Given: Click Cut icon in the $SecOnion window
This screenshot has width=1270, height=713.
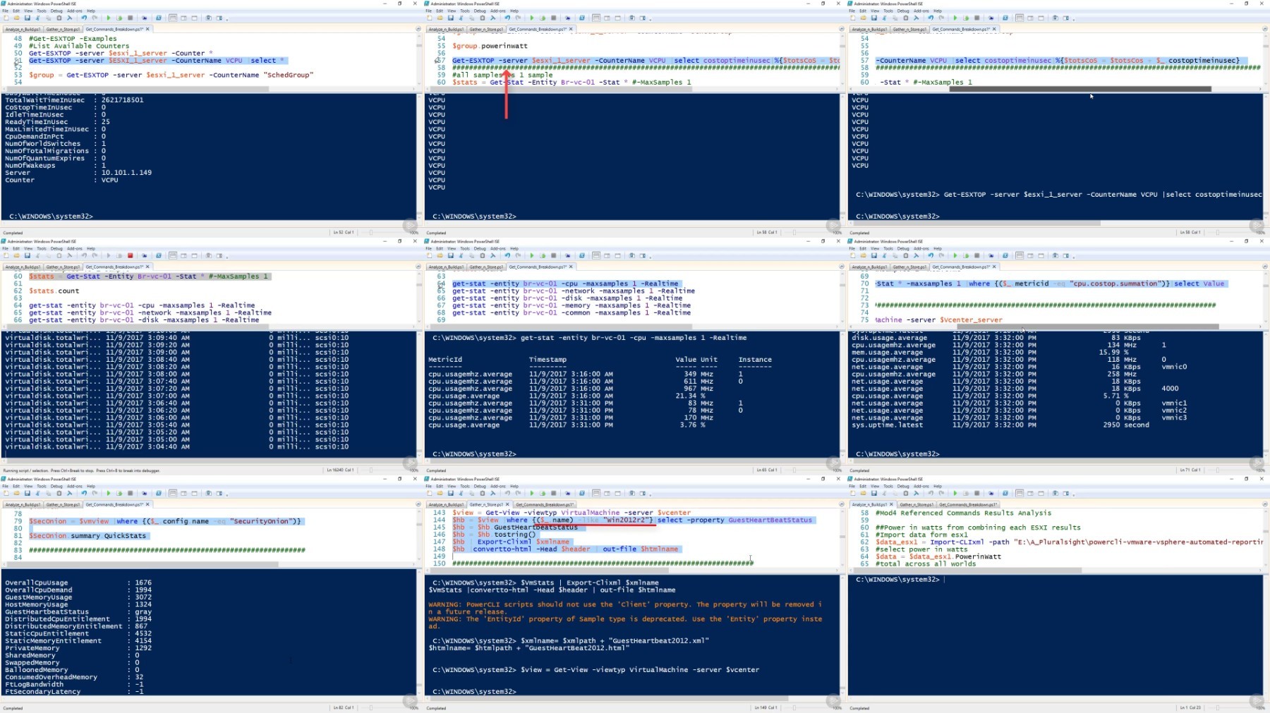Looking at the screenshot, I should (x=38, y=494).
